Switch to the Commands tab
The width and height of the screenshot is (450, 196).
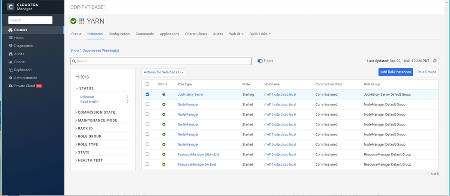tap(145, 34)
